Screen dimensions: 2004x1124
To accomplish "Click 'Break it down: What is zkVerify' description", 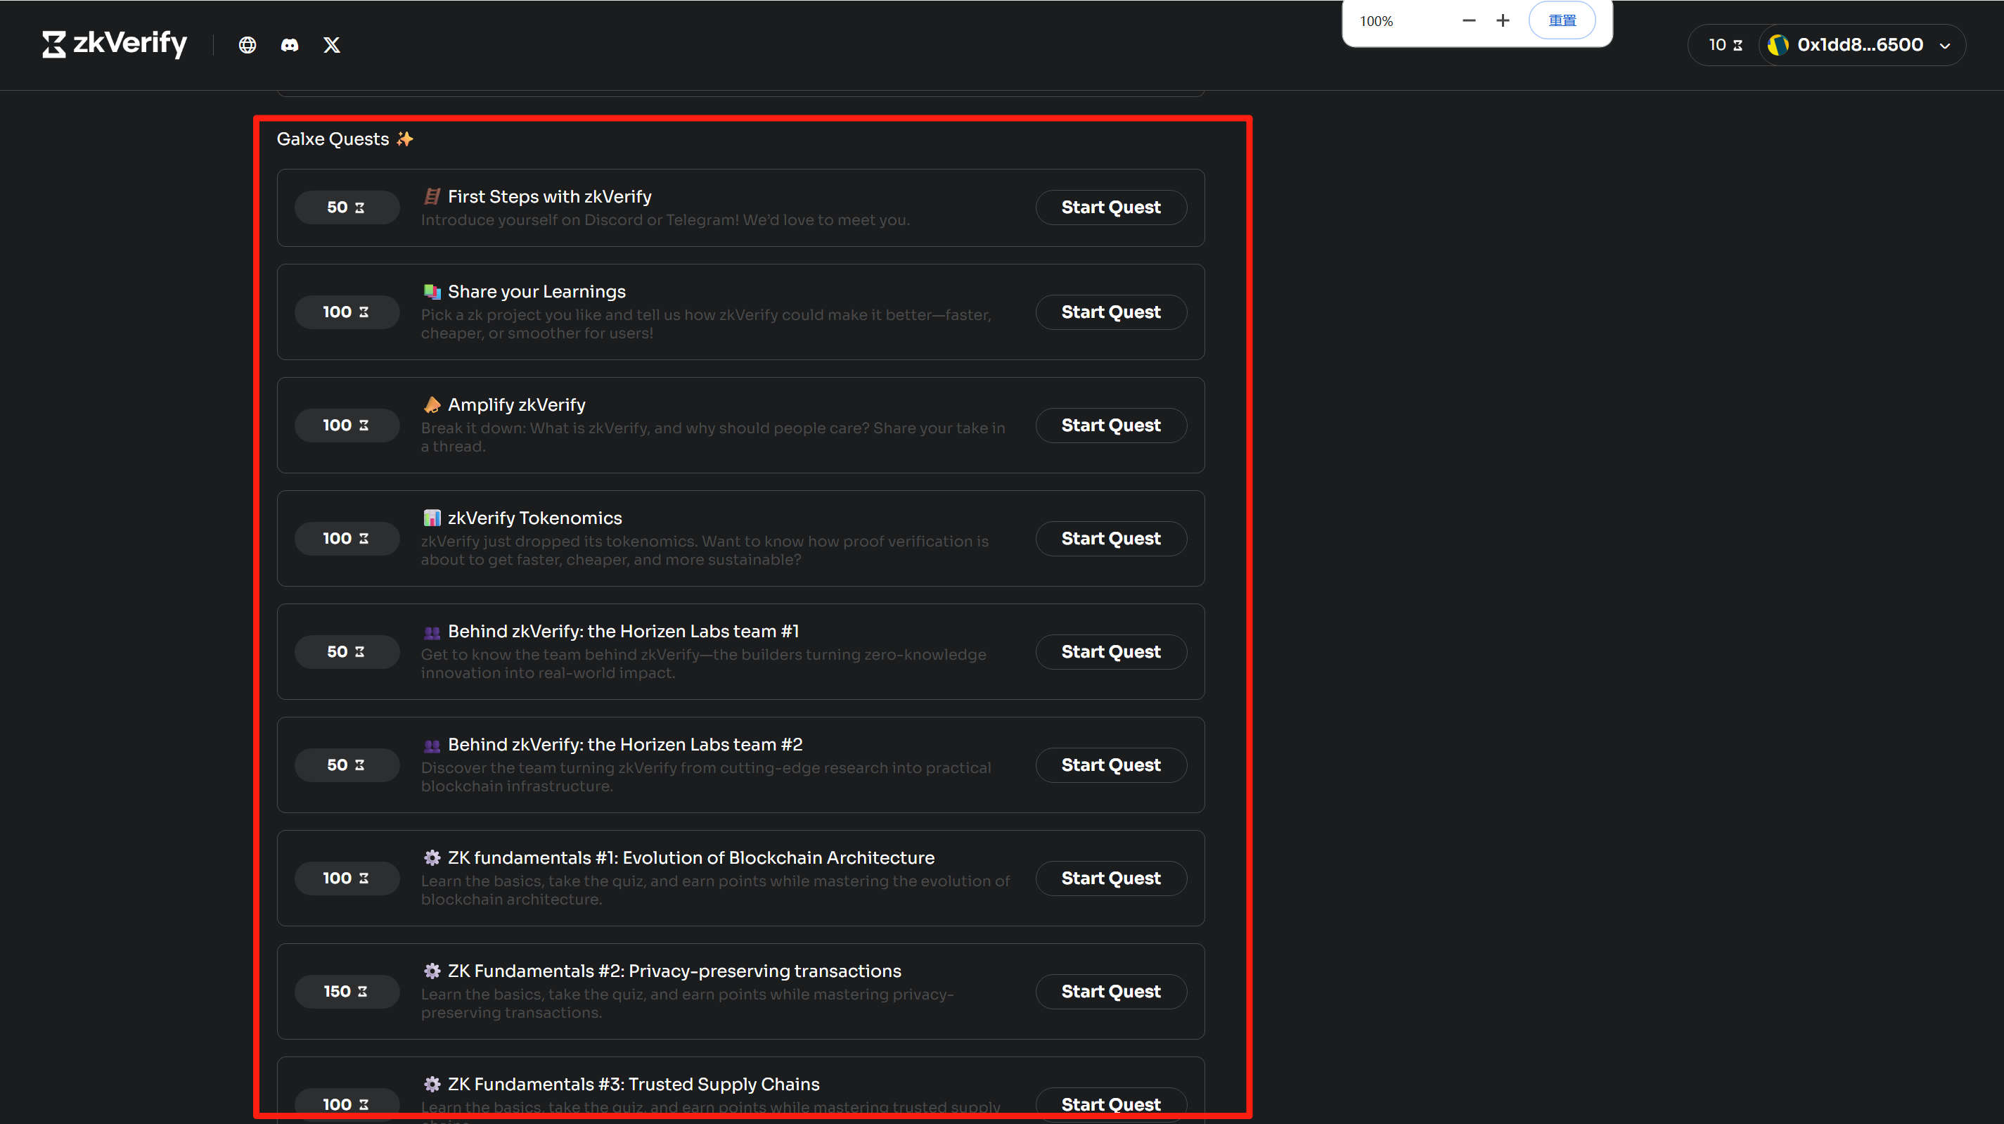I will coord(714,438).
